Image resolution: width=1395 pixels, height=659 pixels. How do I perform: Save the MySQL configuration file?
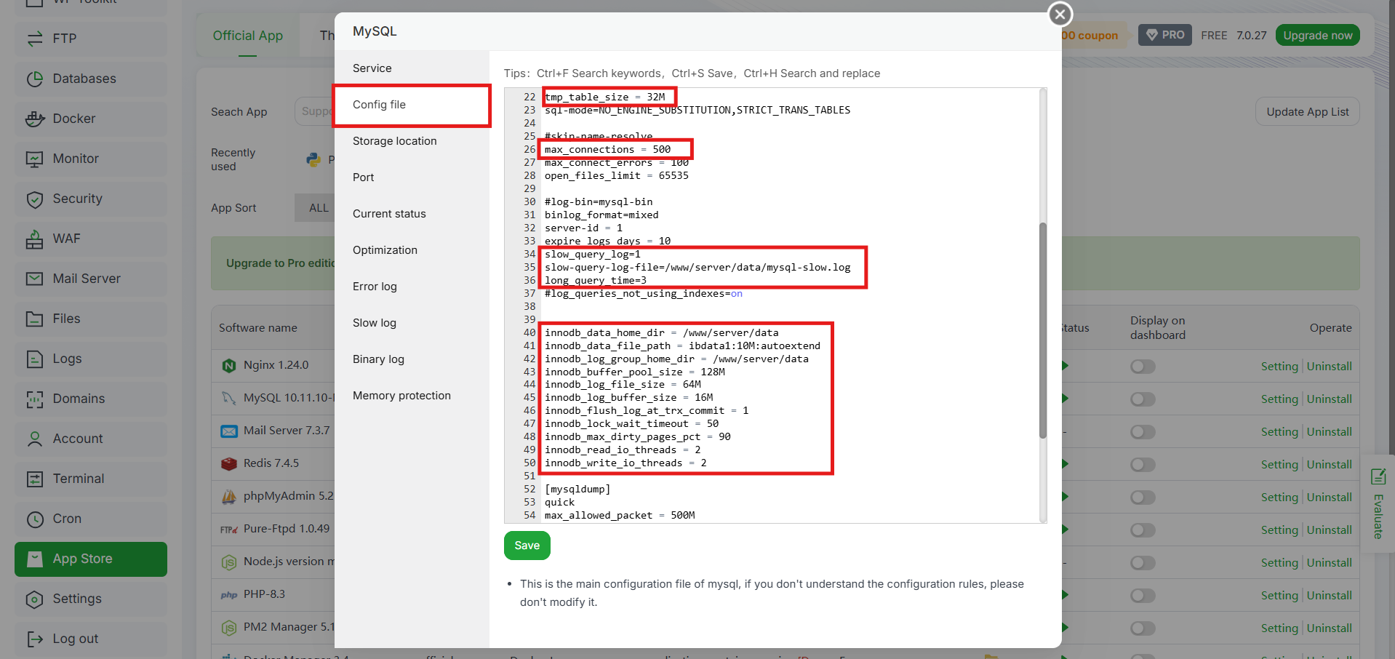click(527, 546)
